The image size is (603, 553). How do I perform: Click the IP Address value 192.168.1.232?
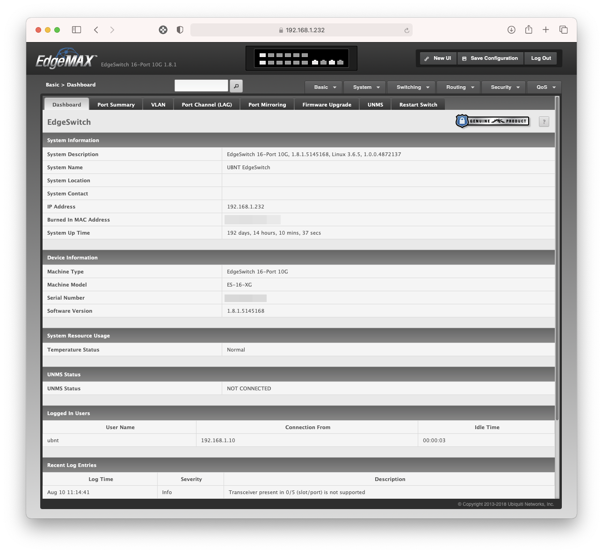[246, 207]
